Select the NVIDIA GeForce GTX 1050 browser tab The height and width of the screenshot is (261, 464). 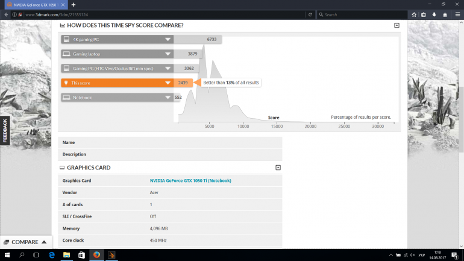tap(36, 5)
